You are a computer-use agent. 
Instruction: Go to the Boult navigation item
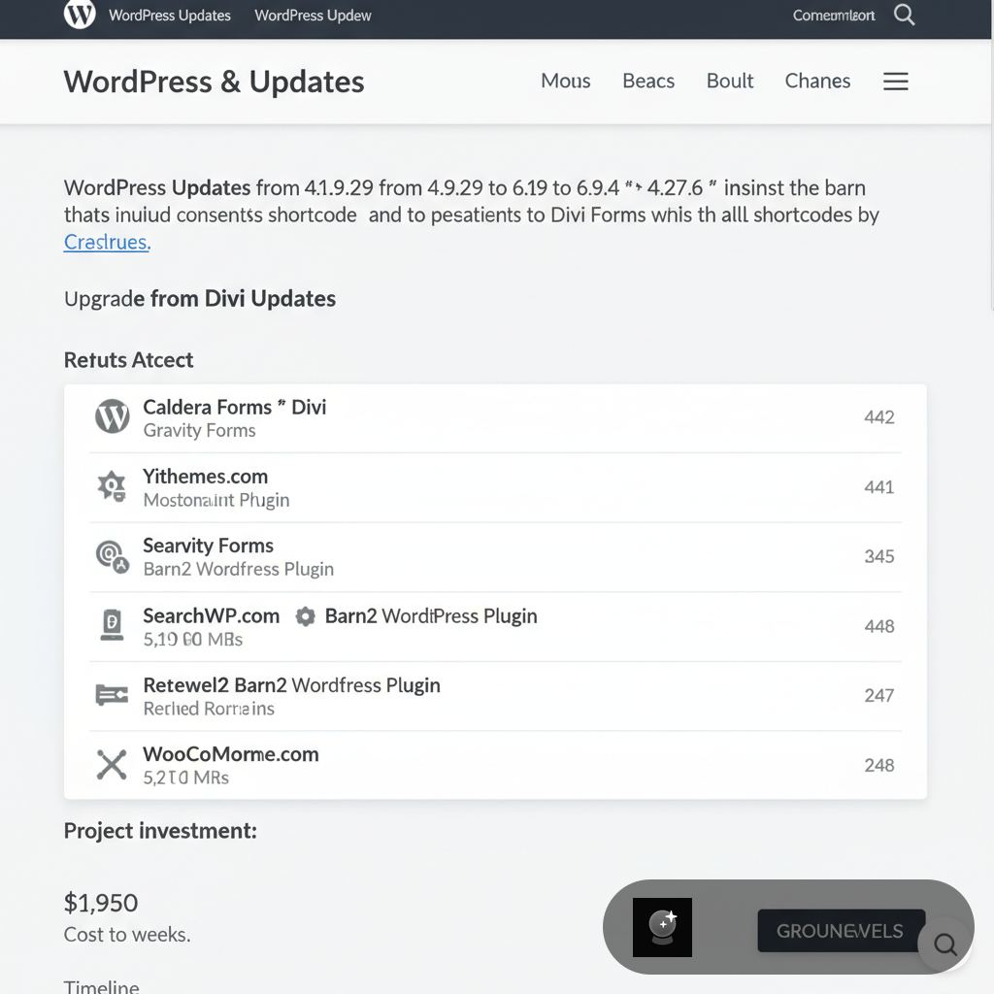tap(730, 82)
